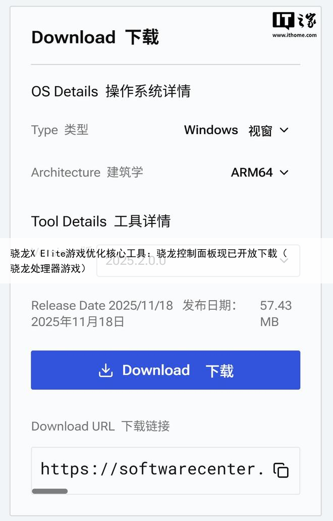This screenshot has width=333, height=521.
Task: Click the OS Details section heading
Action: 110,91
